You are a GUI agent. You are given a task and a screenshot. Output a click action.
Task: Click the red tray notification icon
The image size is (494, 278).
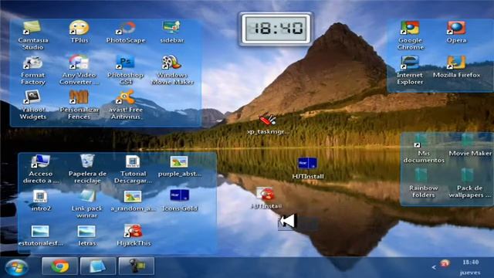[x=445, y=263]
